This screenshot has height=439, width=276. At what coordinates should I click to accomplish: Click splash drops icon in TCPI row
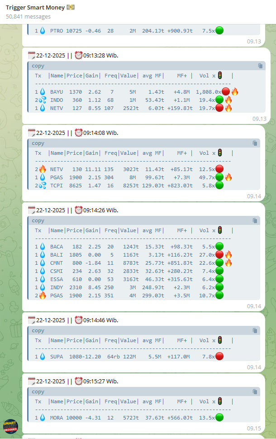tap(43, 186)
